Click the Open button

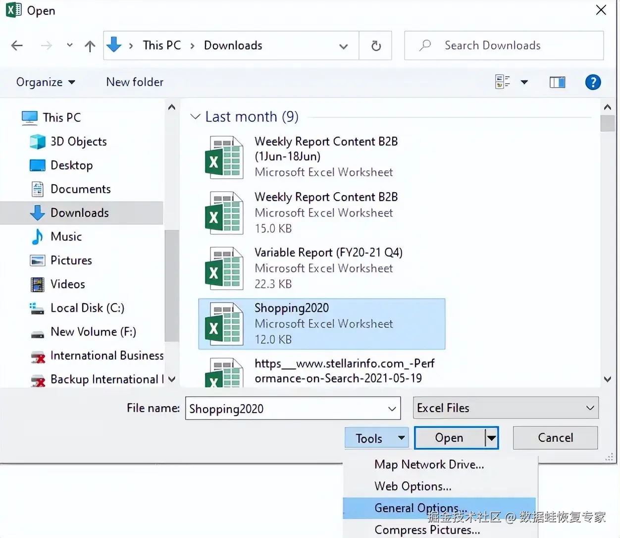coord(449,438)
